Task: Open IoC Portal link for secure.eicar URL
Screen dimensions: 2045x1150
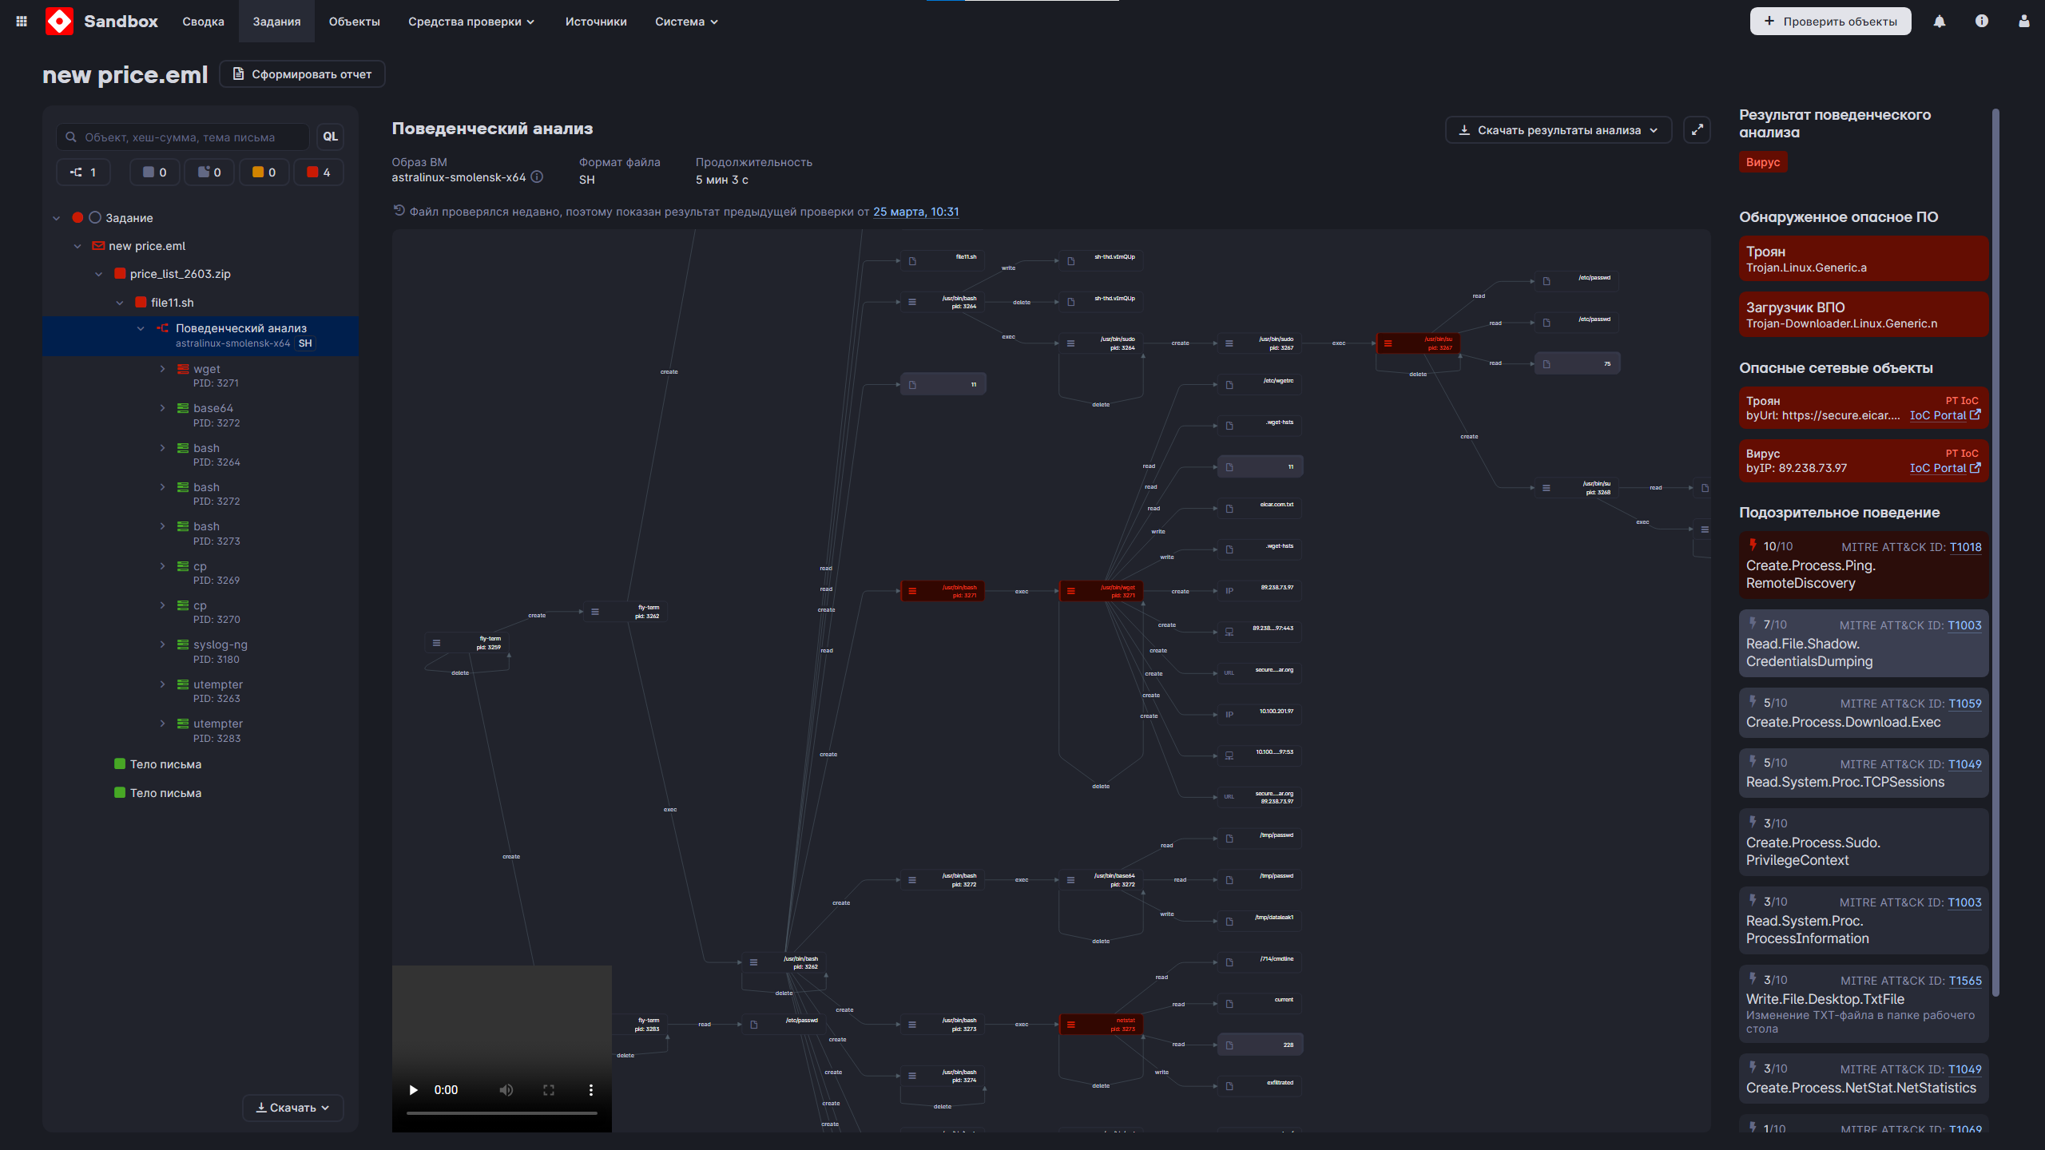Action: click(1945, 416)
